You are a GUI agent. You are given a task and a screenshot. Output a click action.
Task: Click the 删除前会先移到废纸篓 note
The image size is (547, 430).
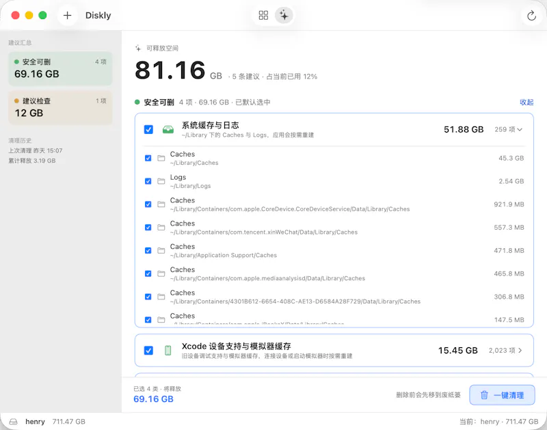(428, 395)
